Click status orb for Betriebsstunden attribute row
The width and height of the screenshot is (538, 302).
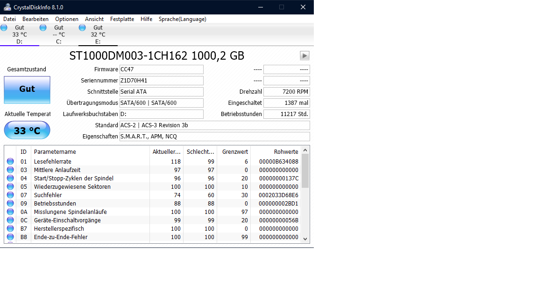click(x=10, y=203)
